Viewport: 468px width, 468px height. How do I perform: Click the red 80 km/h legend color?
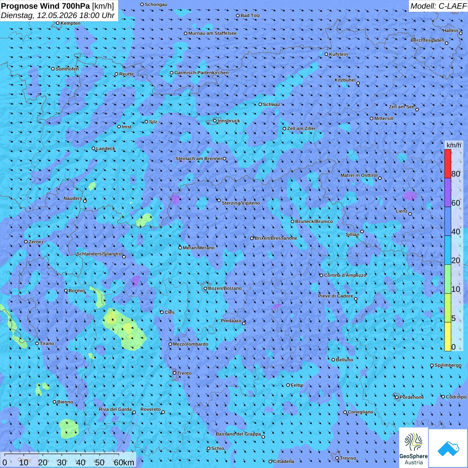click(x=448, y=164)
